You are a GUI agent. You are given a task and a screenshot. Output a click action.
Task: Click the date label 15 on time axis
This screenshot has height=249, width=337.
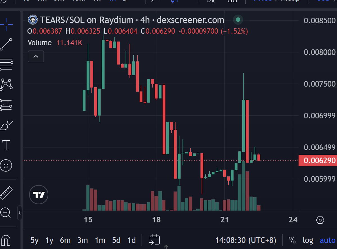pyautogui.click(x=88, y=220)
